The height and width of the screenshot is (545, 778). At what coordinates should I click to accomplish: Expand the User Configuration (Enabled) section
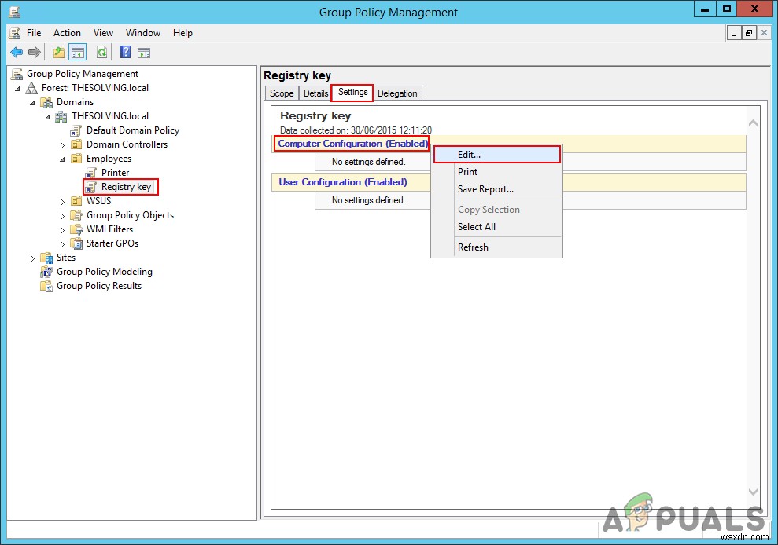[x=343, y=181]
